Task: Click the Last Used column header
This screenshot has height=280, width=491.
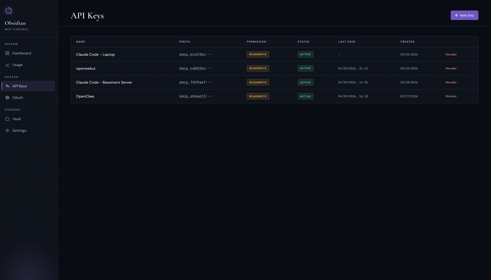Action: pyautogui.click(x=347, y=42)
